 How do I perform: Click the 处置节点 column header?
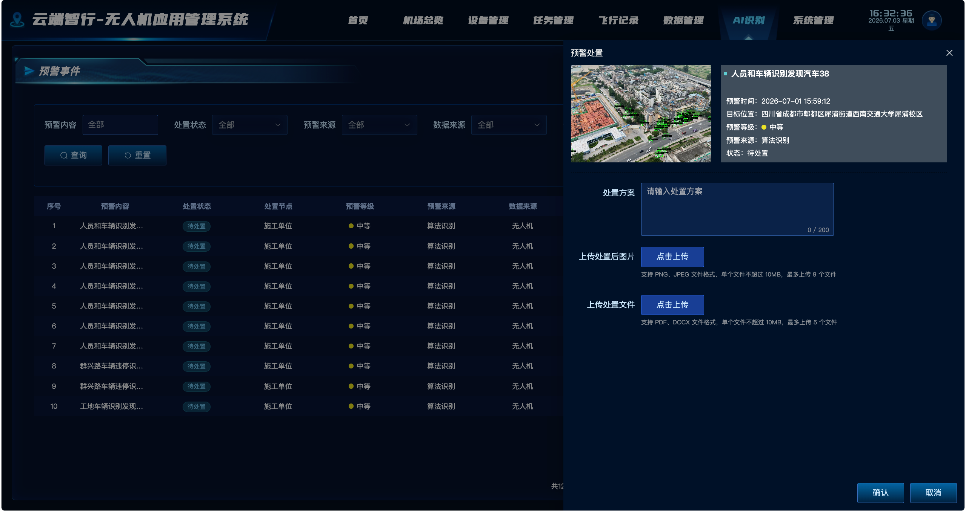[278, 206]
